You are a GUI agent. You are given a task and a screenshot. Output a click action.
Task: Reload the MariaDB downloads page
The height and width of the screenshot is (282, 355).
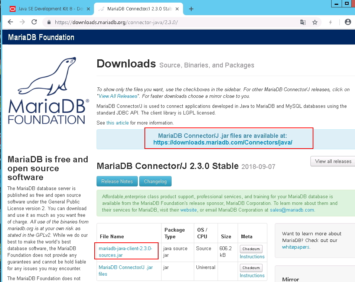click(34, 22)
